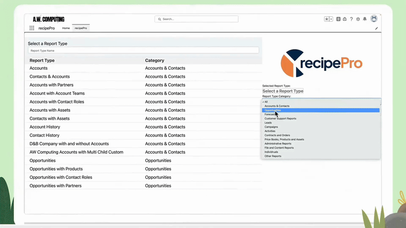Choose Account with Account Teams
This screenshot has width=406, height=228.
(x=144, y=93)
